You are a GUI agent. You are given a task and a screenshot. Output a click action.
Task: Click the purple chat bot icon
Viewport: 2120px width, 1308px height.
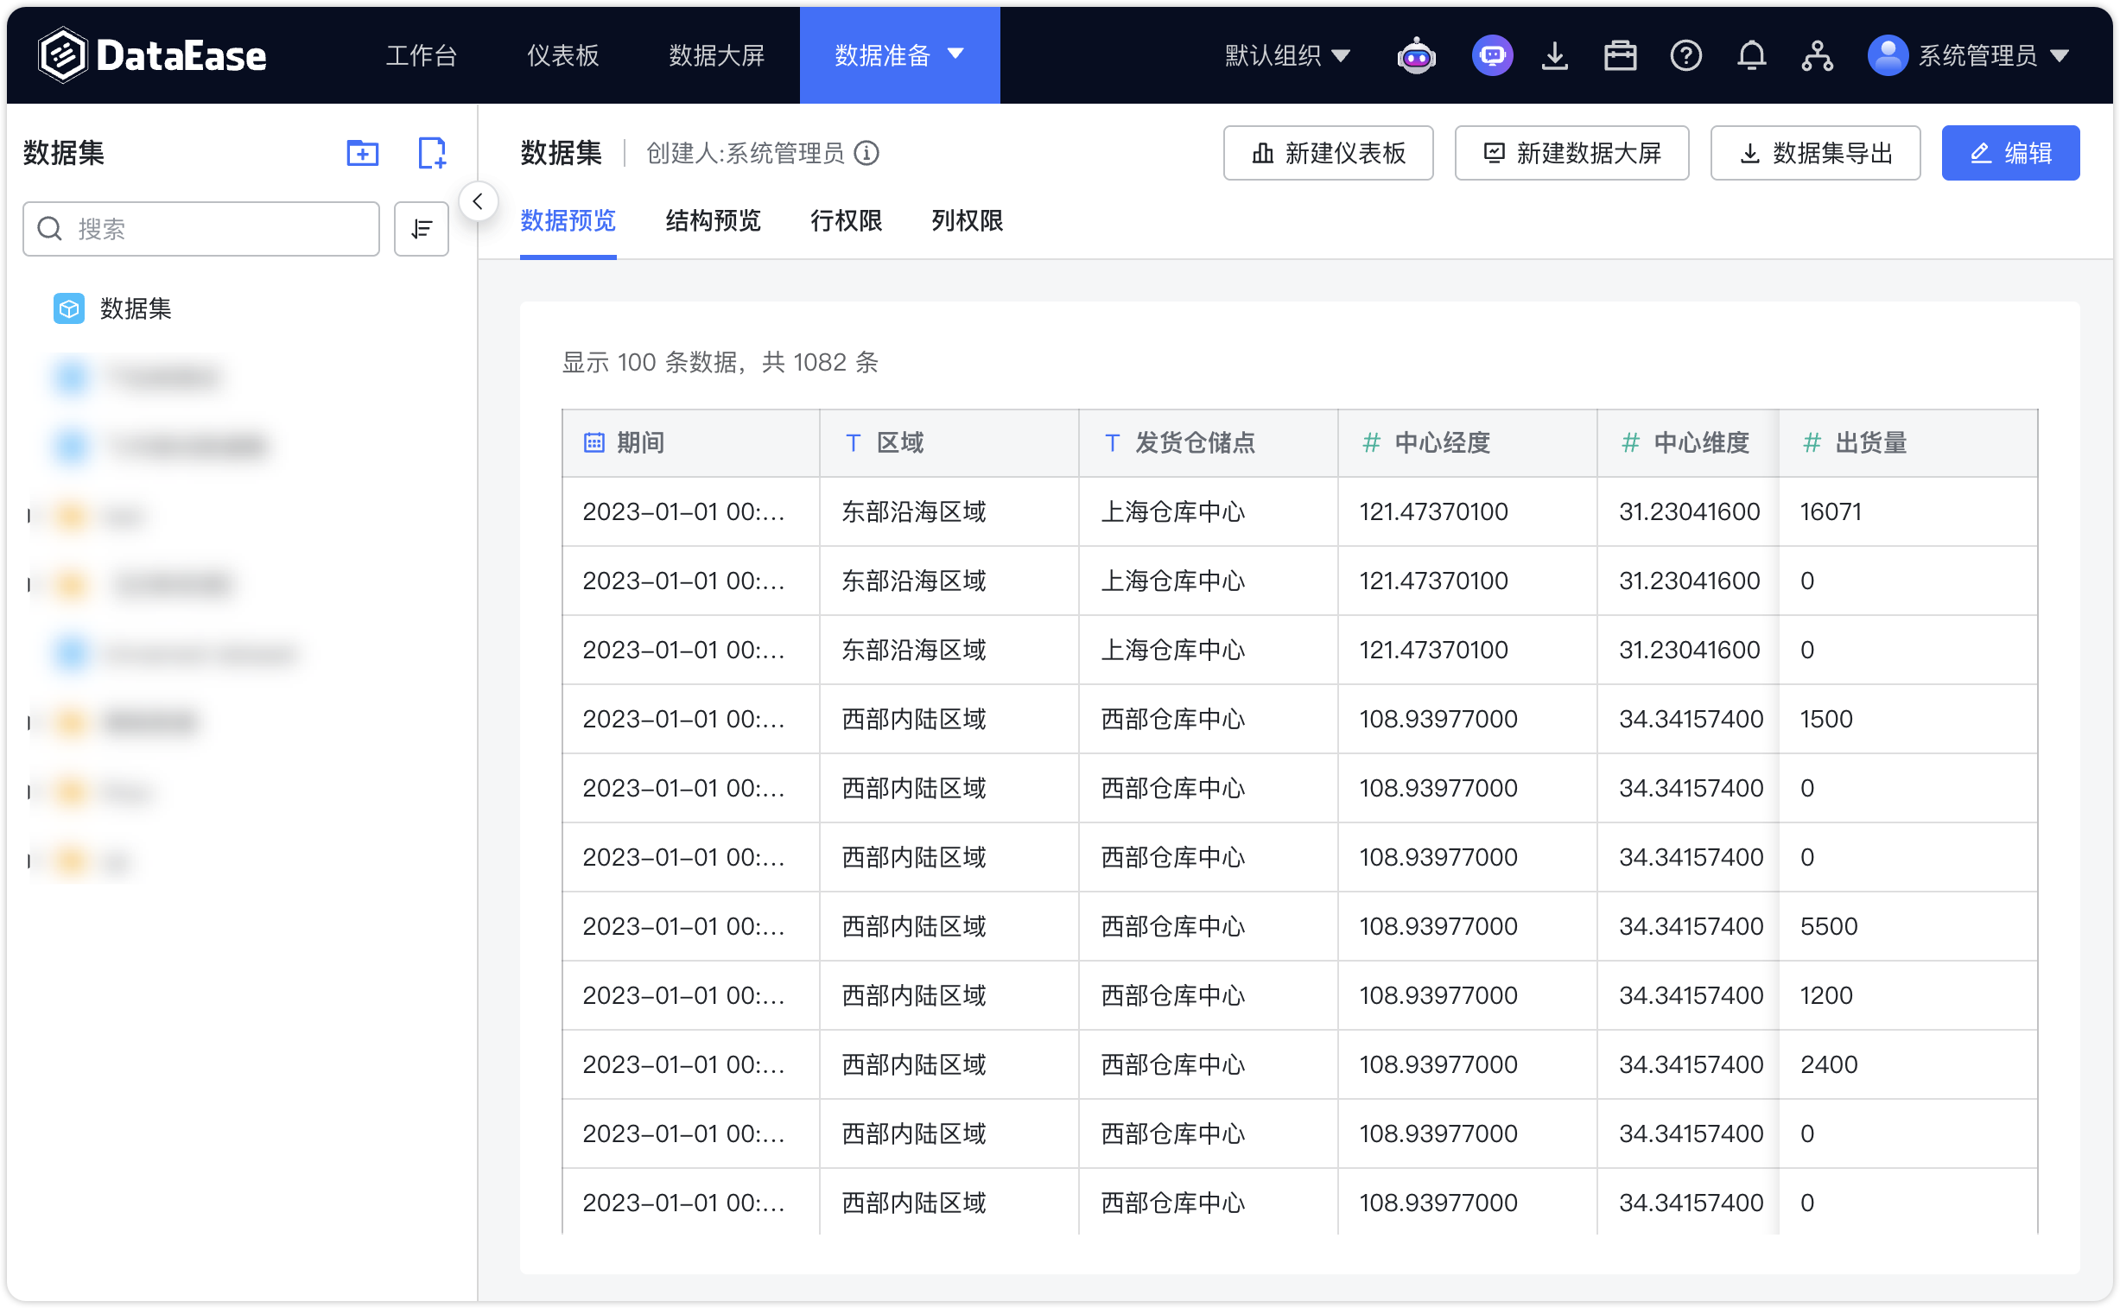(1493, 56)
